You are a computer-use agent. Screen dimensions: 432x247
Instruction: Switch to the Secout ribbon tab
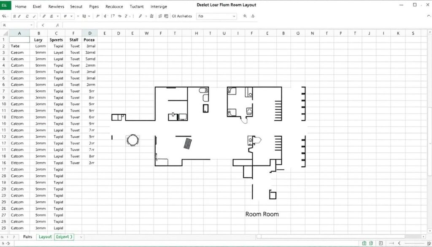76,7
